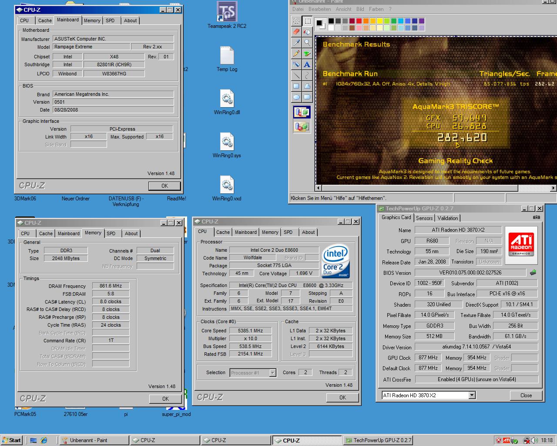Screen dimensions: 557x446
Task: Click OK in the CPU-Z processor window
Action: point(342,398)
